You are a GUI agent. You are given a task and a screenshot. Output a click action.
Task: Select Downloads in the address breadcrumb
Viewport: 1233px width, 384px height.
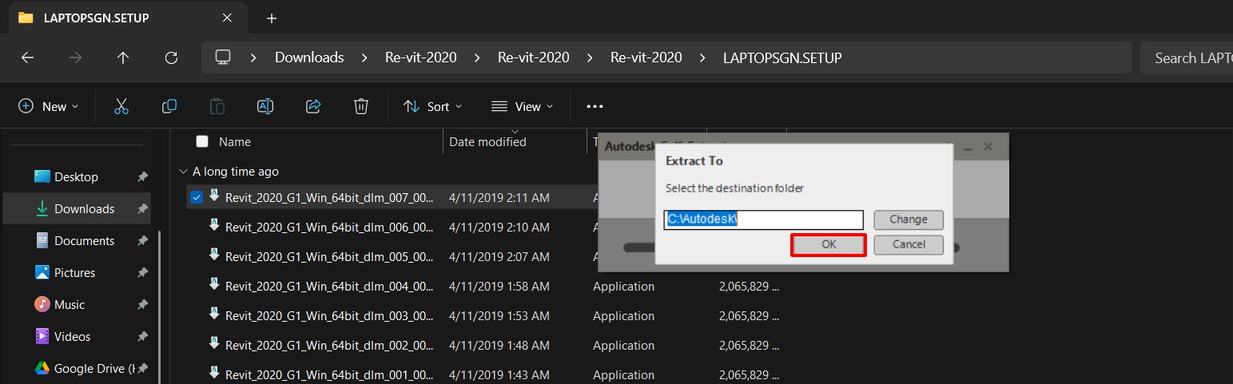(x=309, y=57)
